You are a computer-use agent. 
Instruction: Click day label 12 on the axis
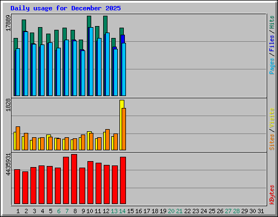(106, 211)
